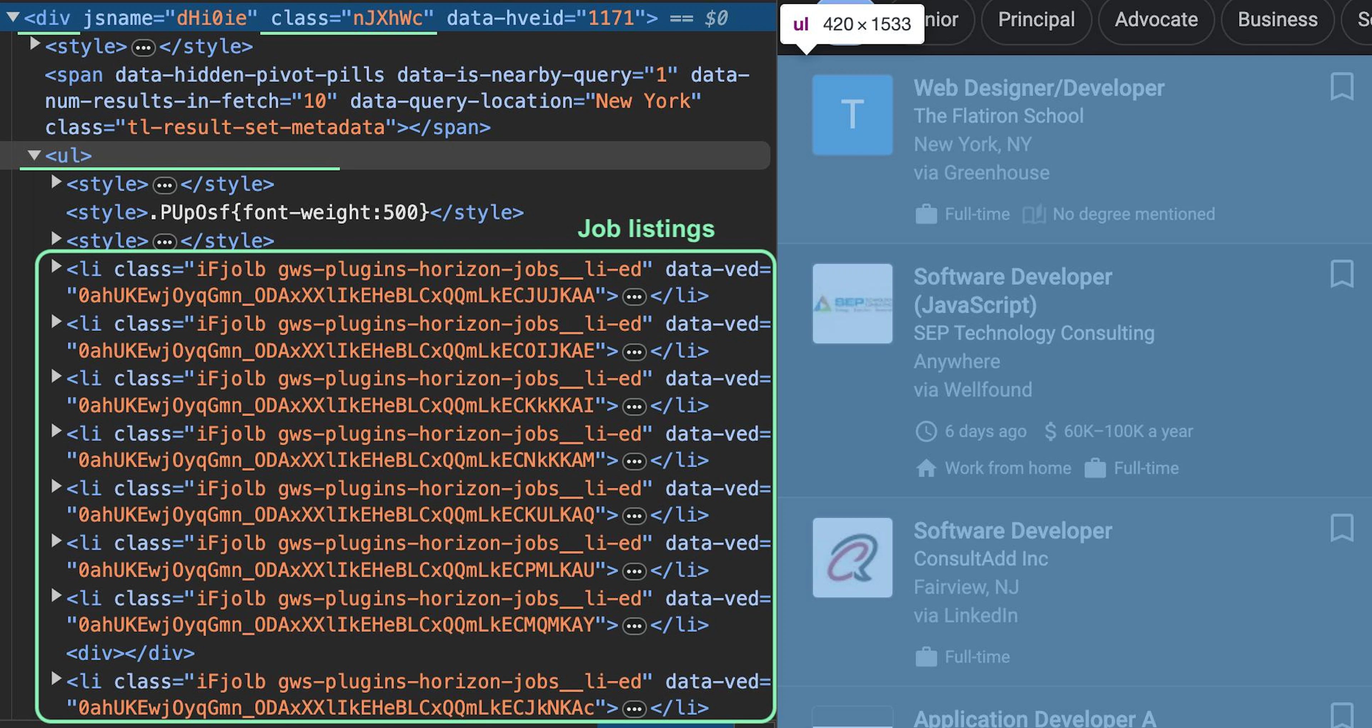Open the Software Developer (JavaScript) job title
The width and height of the screenshot is (1372, 728).
click(x=1013, y=291)
